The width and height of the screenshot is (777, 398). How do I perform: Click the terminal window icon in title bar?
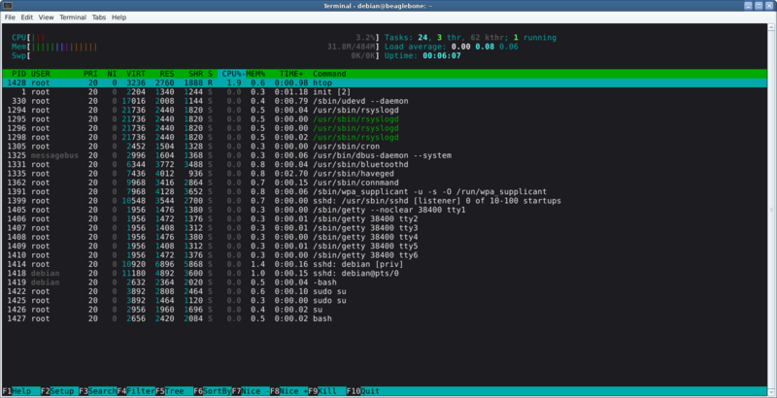(7, 6)
